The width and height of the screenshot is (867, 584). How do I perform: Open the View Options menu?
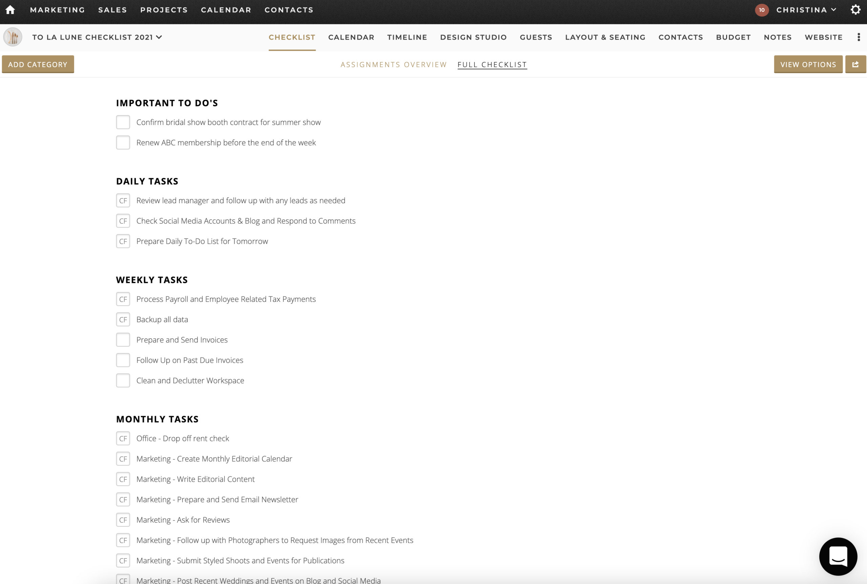coord(808,64)
